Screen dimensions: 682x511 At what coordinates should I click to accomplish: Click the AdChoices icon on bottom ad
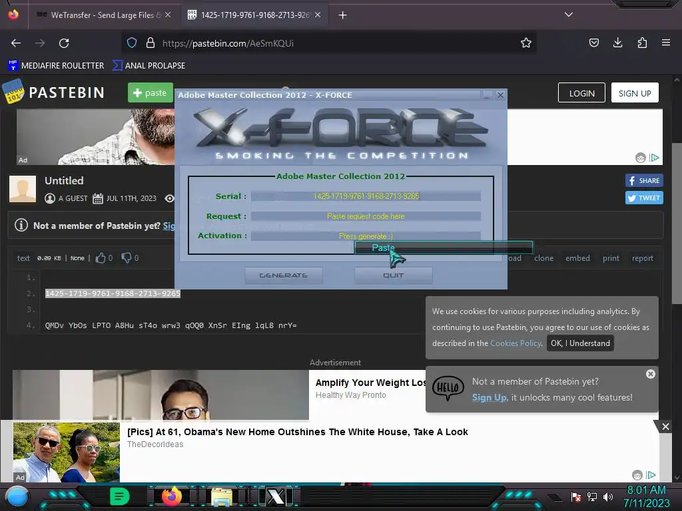[x=651, y=475]
